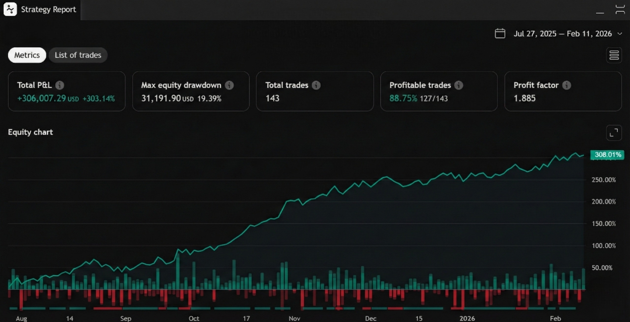
Task: Switch to the Metrics tab
Action: (27, 55)
